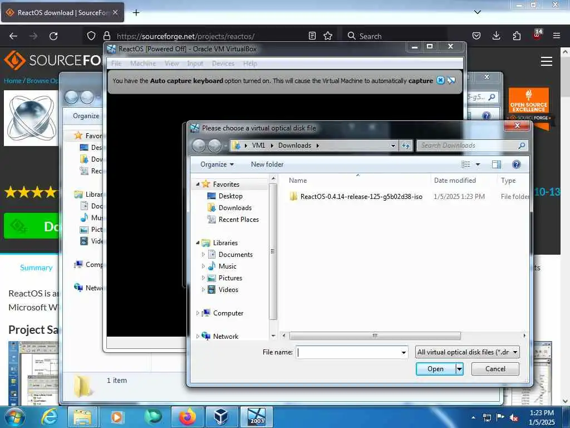Expand the File name history dropdown
570x428 pixels.
pos(404,352)
